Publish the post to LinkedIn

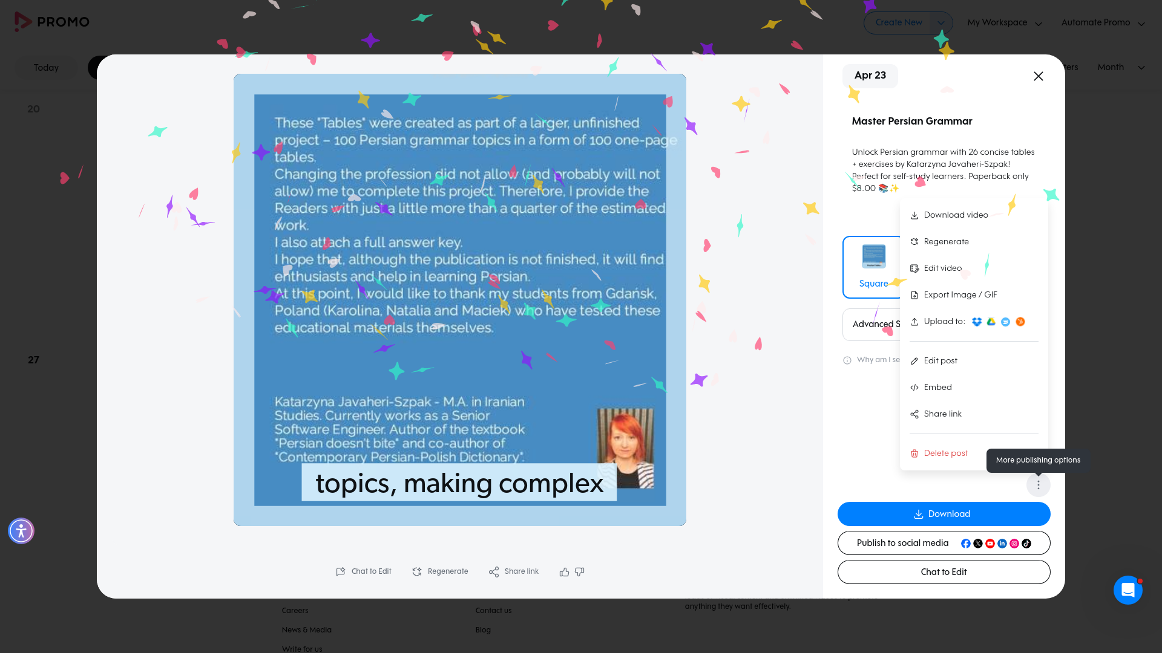[x=1002, y=543]
